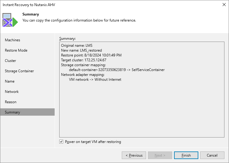Viewport: 229px width, 163px height.
Task: Open the Restore Mode step
Action: (16, 50)
